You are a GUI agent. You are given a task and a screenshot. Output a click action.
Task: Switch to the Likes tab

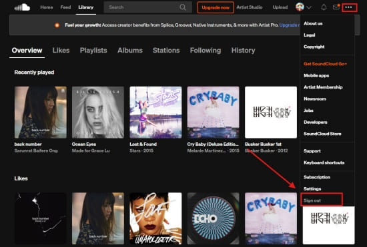(61, 51)
